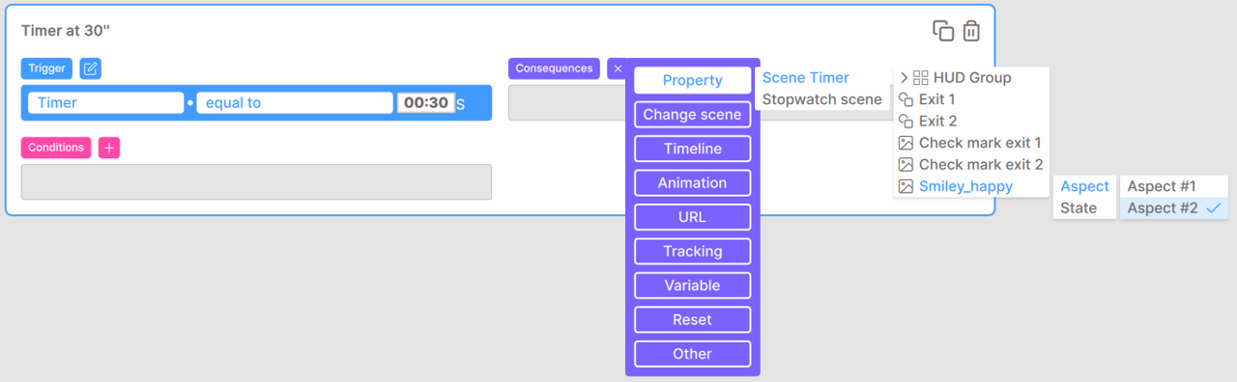
Task: Close the consequences menu with the X
Action: [x=618, y=68]
